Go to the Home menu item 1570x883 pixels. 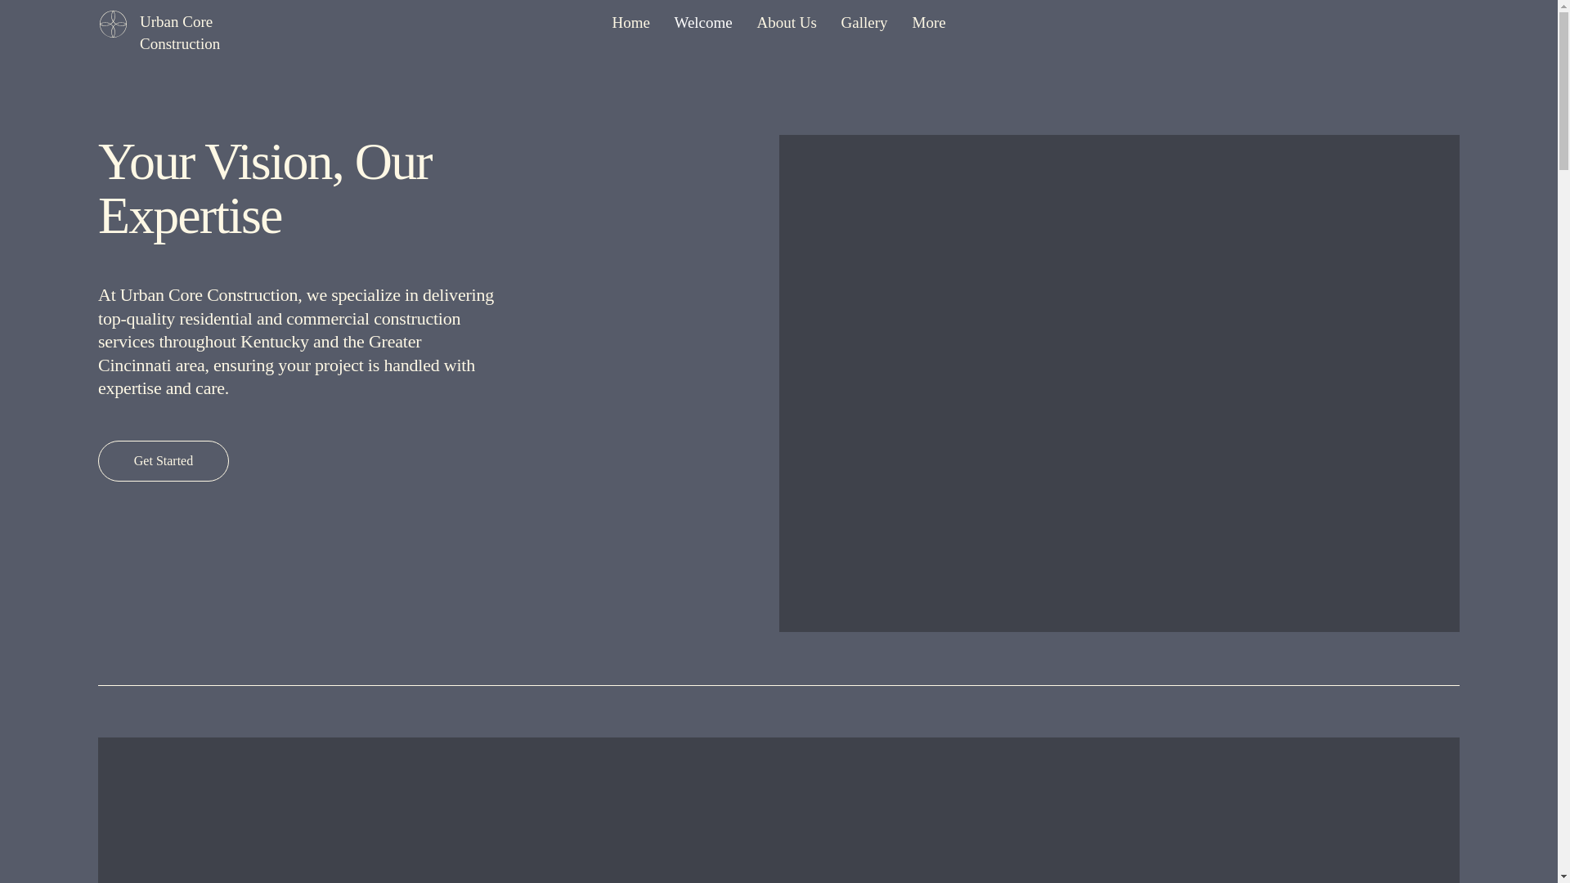coord(630,23)
